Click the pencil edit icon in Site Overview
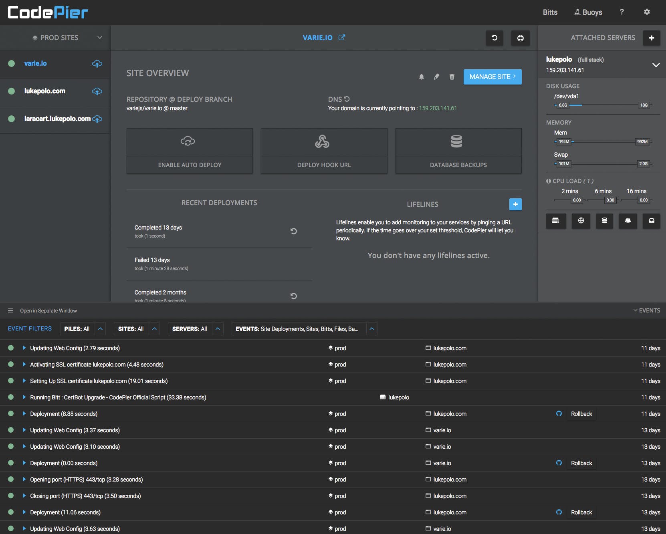 (436, 77)
